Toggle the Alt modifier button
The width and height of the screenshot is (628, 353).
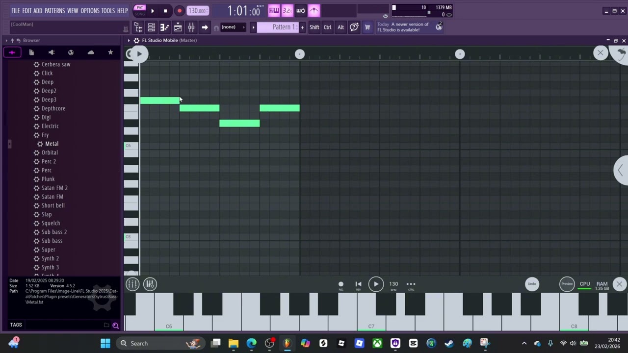pyautogui.click(x=340, y=27)
